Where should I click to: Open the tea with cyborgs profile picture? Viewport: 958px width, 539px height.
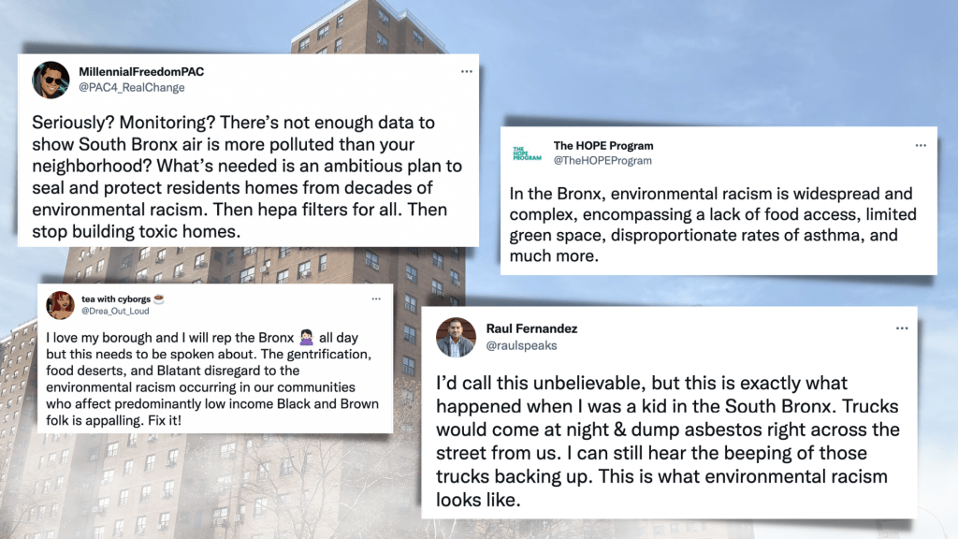click(62, 304)
